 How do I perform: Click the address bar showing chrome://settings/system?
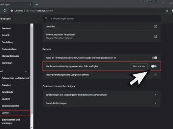[40, 11]
